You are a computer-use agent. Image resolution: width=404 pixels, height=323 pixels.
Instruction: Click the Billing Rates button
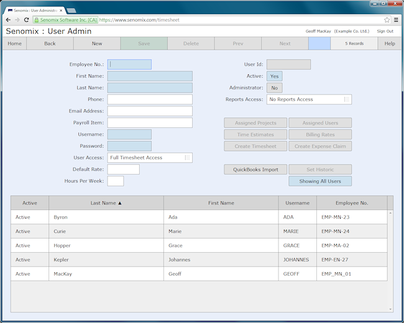(320, 134)
